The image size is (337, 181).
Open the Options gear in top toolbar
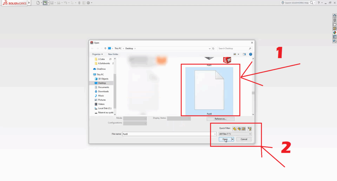click(88, 3)
